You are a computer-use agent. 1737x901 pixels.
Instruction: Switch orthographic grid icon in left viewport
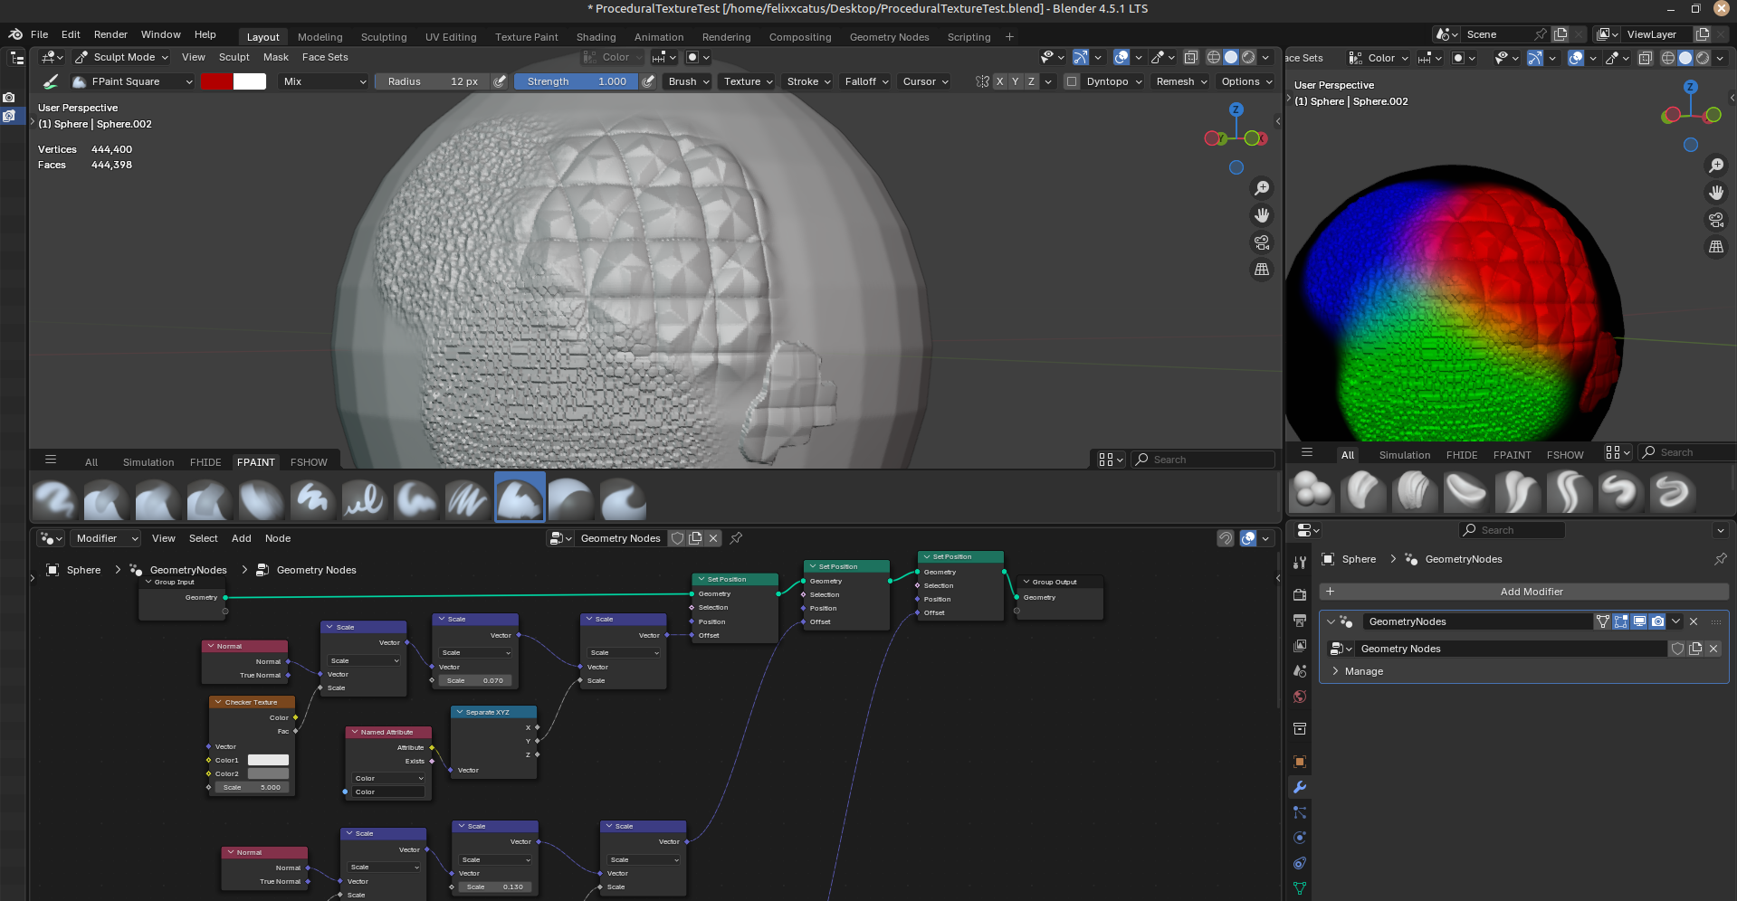[1262, 270]
